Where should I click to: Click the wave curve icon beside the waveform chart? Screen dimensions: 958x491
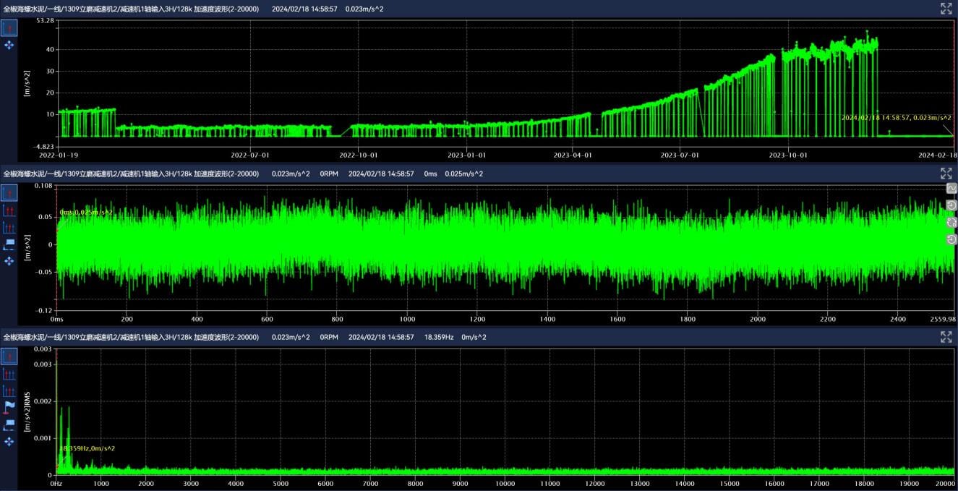pyautogui.click(x=951, y=188)
